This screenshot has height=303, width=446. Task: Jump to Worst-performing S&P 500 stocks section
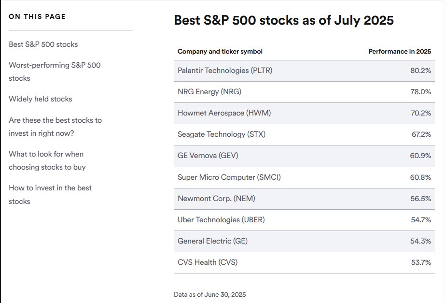point(55,72)
